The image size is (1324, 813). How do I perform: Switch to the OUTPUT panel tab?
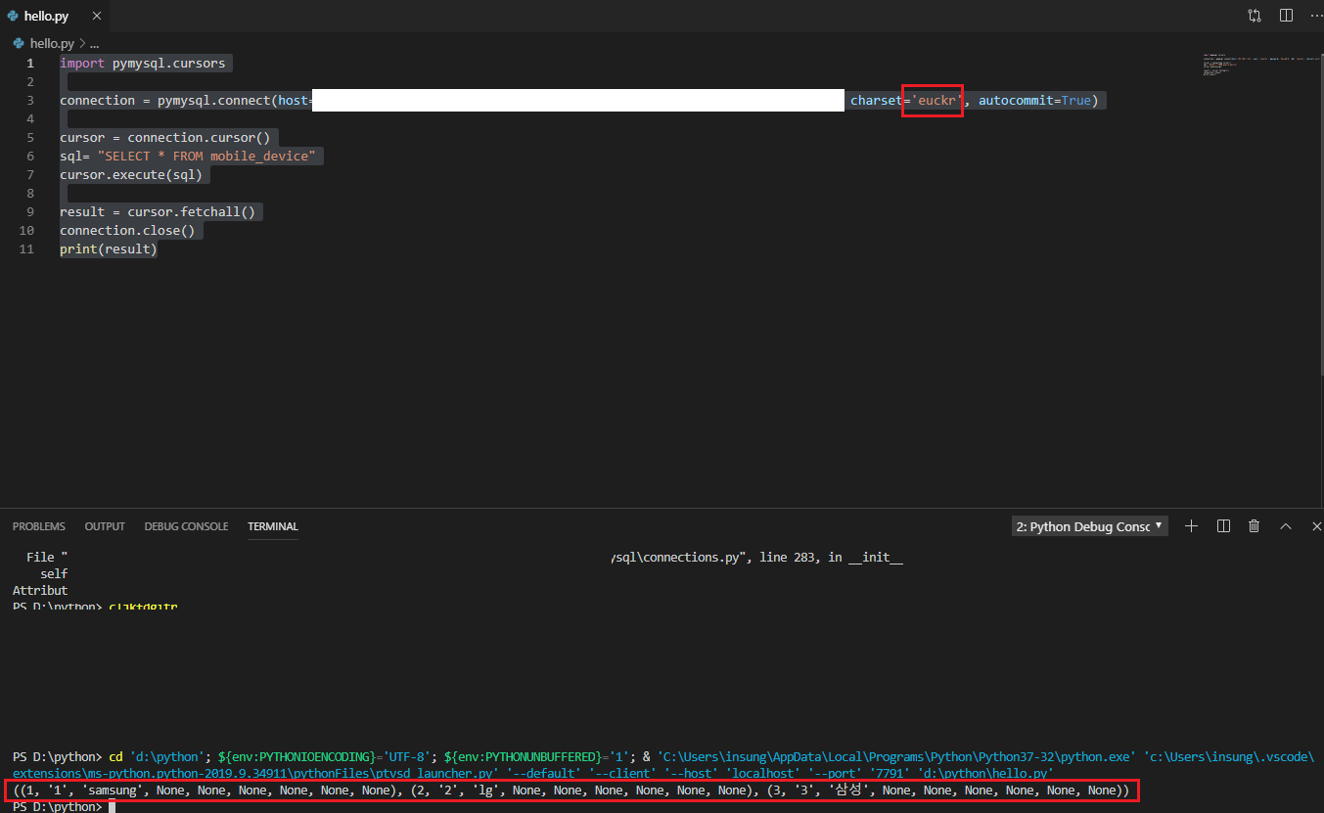[105, 526]
